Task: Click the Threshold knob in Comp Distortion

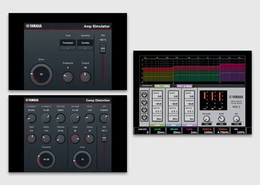Action: (46, 159)
